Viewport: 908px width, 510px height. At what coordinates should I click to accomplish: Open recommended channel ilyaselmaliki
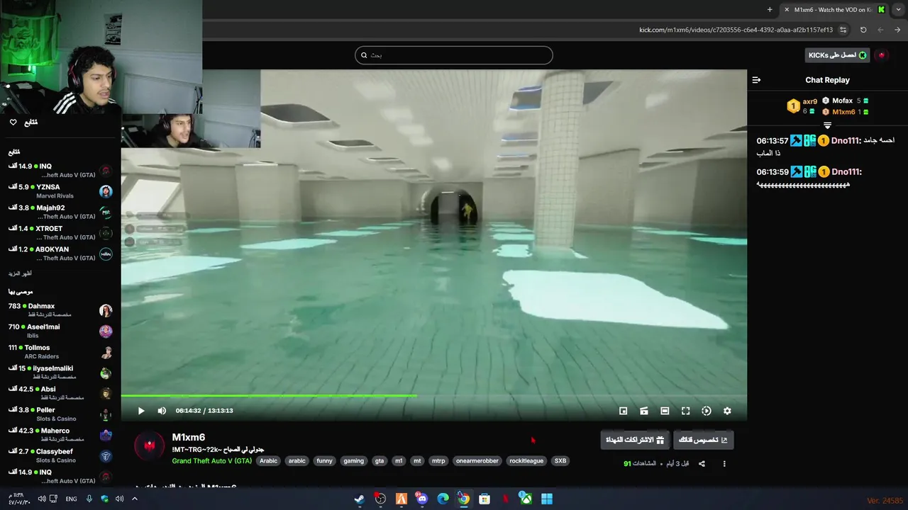60,373
